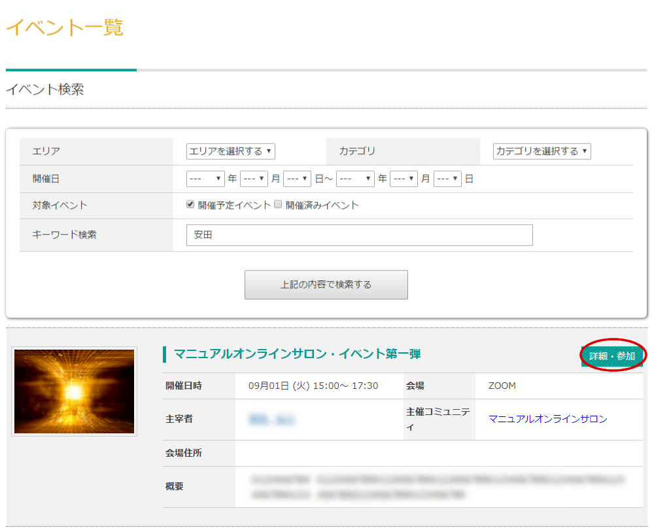654x532 pixels.
Task: Enable the 開催済みイベント checkbox
Action: click(278, 205)
